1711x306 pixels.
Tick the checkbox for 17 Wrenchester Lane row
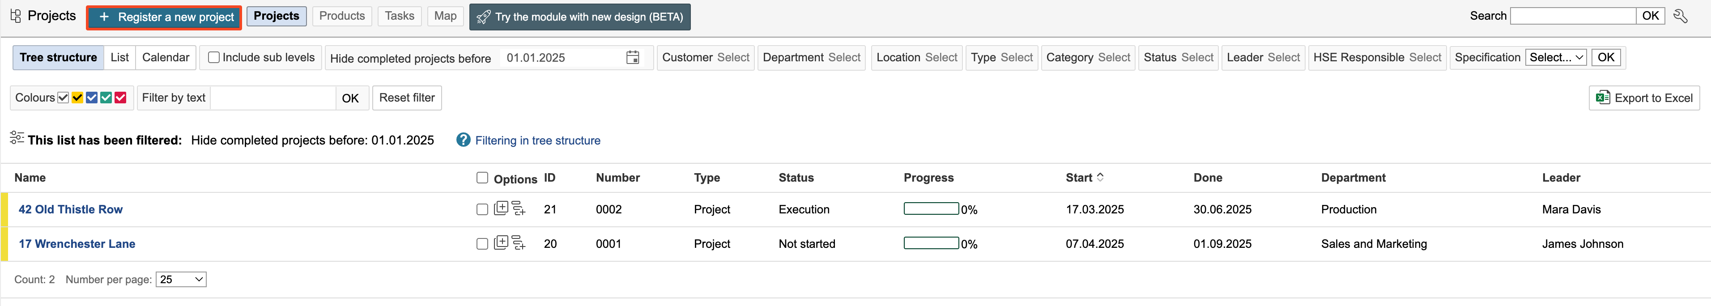tap(482, 244)
